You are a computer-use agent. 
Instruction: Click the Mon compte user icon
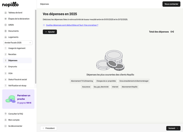(5, 120)
